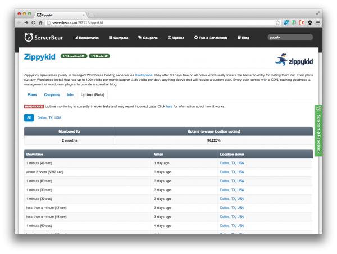Click the 'here' link about uptime monitoring
337x254 pixels.
(x=169, y=106)
